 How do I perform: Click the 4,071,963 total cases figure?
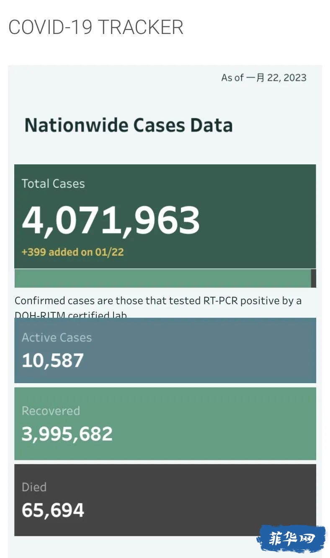point(111,220)
